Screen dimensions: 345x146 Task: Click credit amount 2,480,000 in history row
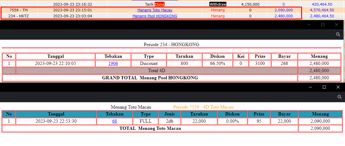[x=284, y=16]
